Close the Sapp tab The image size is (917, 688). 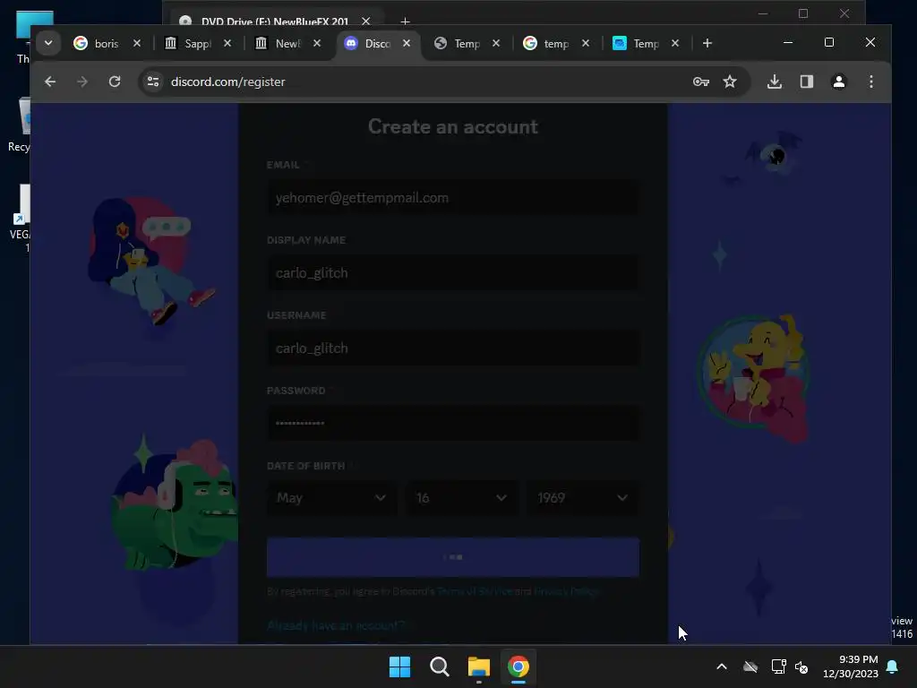(x=227, y=43)
